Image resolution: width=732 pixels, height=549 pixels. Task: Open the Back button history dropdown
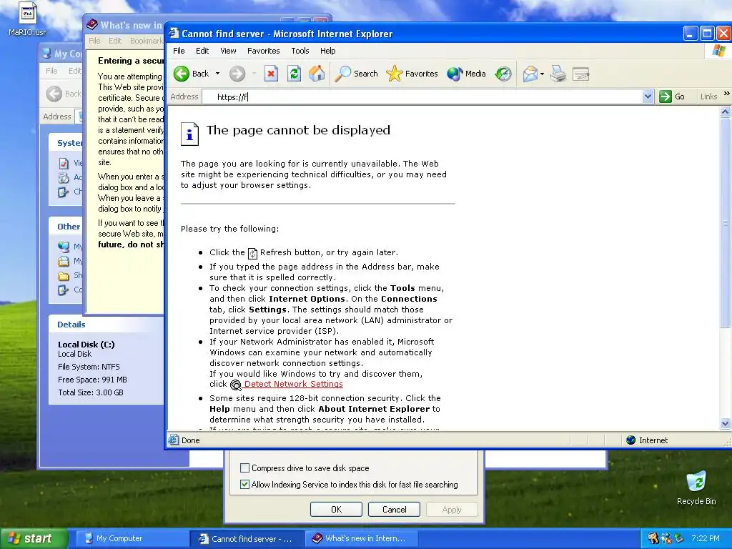pyautogui.click(x=217, y=74)
